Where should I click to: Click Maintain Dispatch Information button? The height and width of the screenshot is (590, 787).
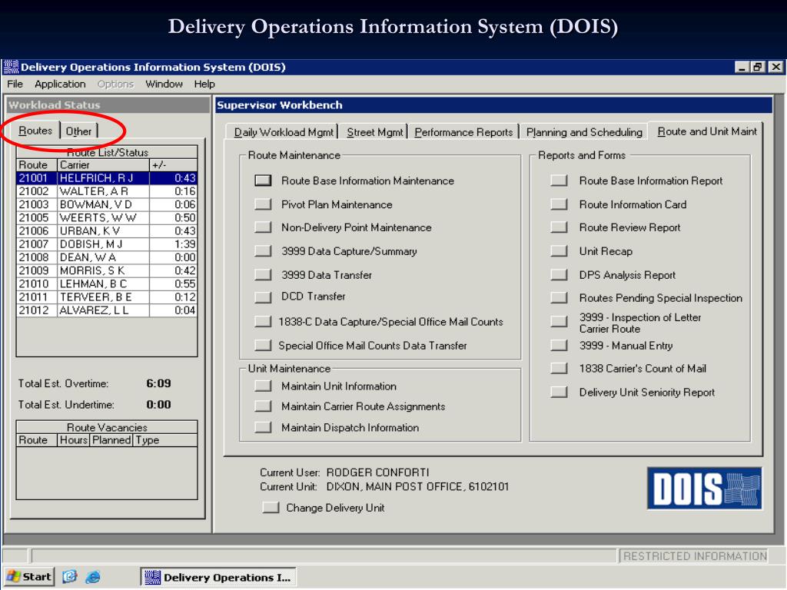(263, 427)
